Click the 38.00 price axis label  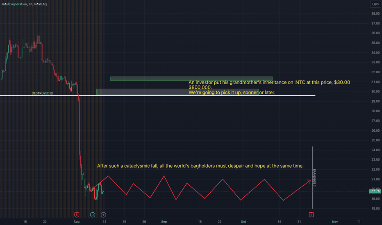pyautogui.click(x=375, y=13)
